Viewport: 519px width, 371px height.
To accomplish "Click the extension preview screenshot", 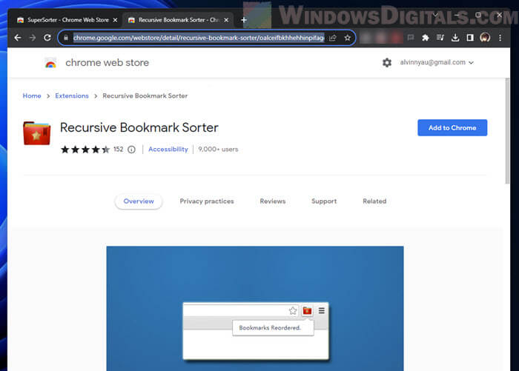I will pos(255,308).
